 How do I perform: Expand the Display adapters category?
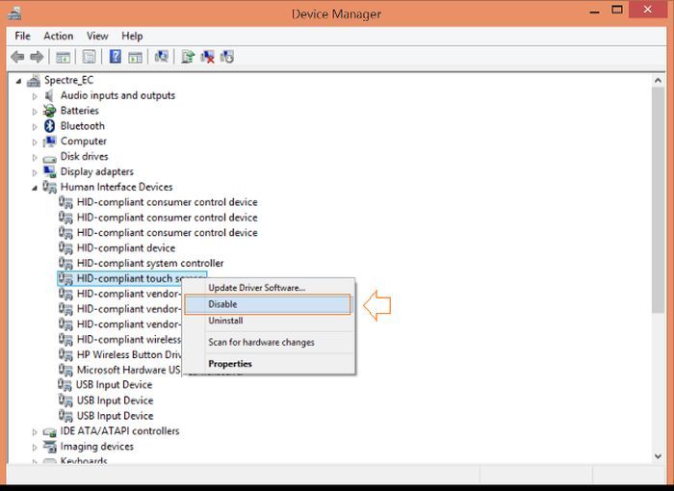36,172
